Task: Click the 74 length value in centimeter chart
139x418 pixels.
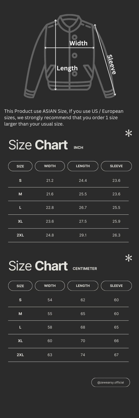Action: click(x=83, y=355)
